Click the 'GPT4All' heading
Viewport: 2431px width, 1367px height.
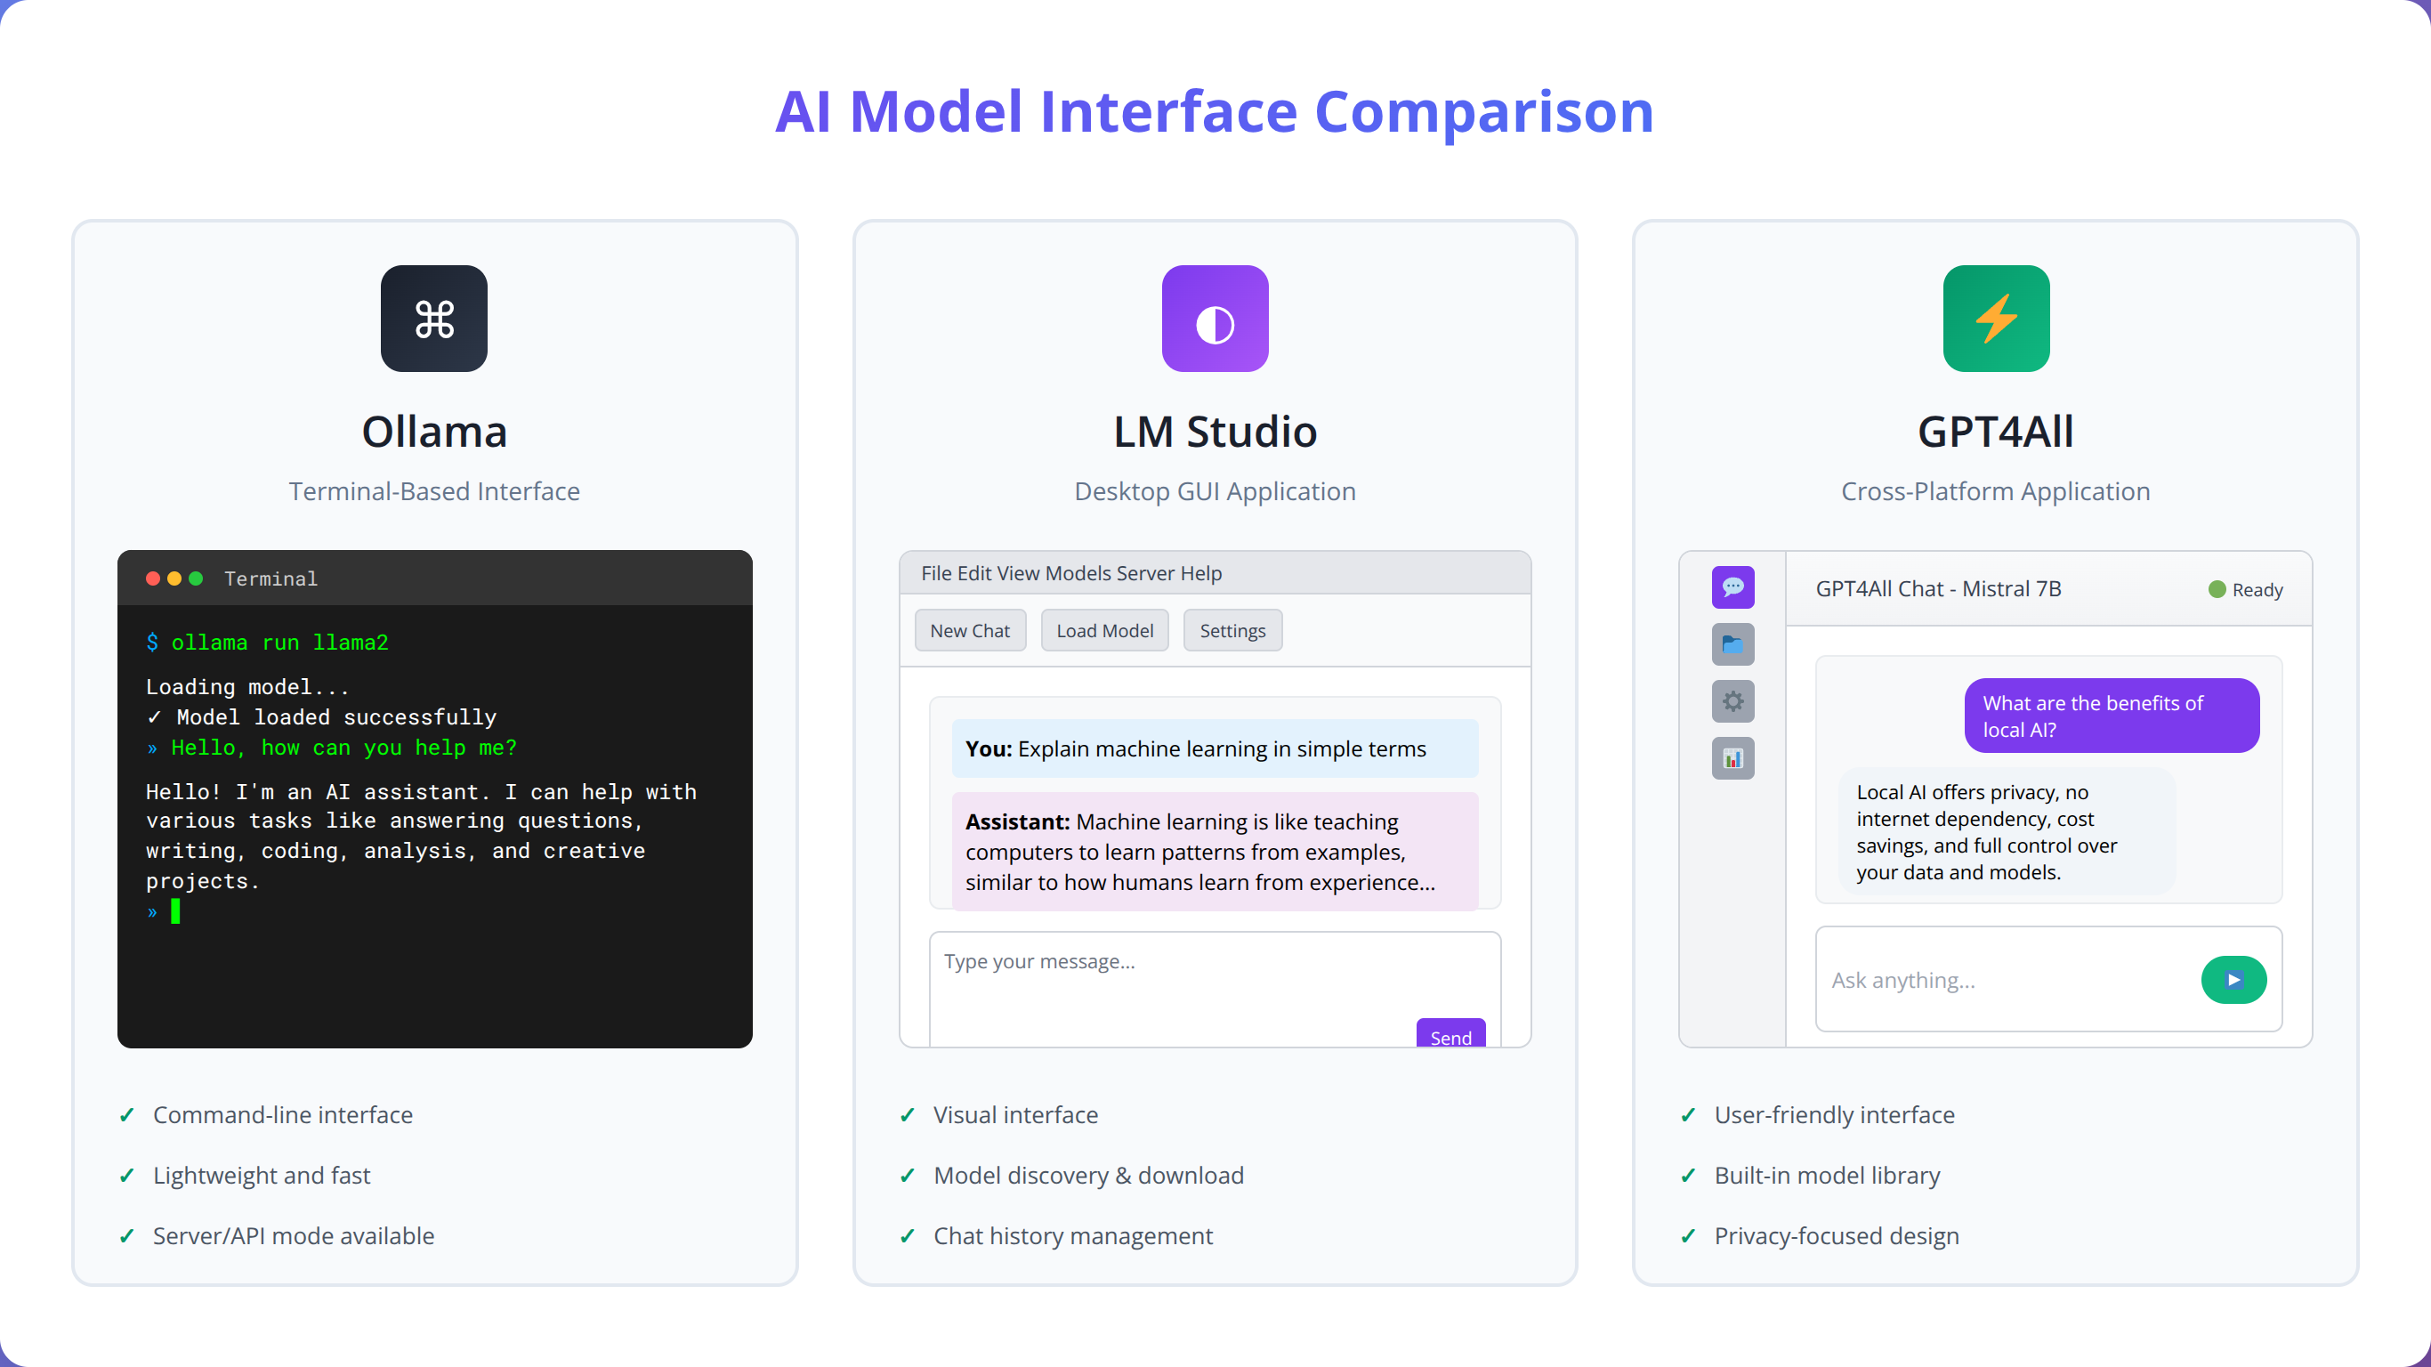tap(1996, 432)
